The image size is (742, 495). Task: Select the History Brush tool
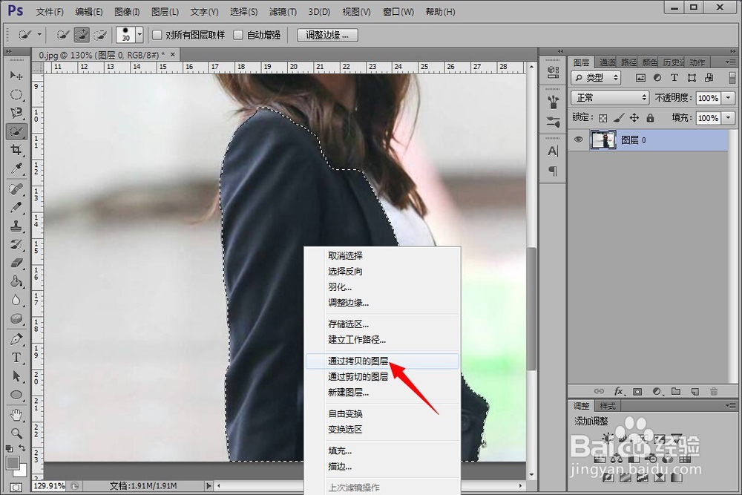point(16,245)
